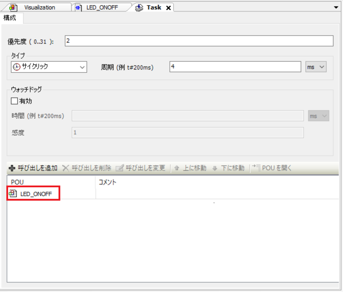This screenshot has height=292, width=343.
Task: Click the 周期 cycle time input field
Action: [235, 67]
